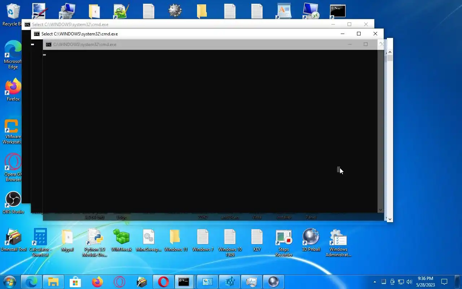The width and height of the screenshot is (462, 289).
Task: Select the MineSweep... file icon on the desktop
Action: pyautogui.click(x=148, y=240)
